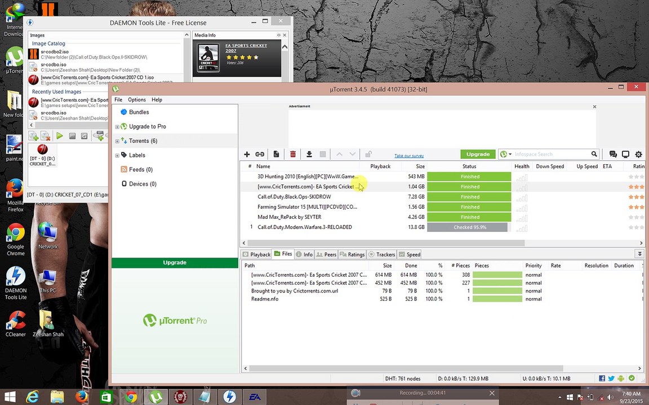Close the advertisement with its X
Viewport: 649px width, 405px height.
[x=594, y=107]
